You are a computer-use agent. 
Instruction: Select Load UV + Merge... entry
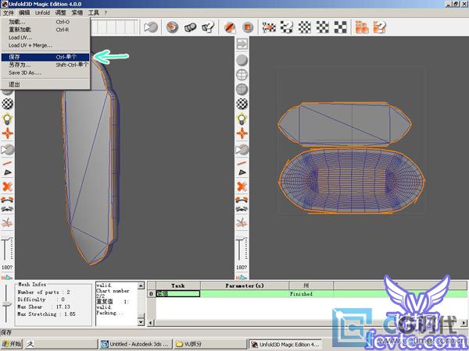pyautogui.click(x=45, y=45)
